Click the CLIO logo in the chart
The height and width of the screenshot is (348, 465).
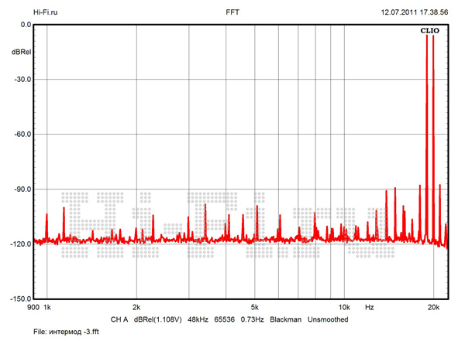(430, 31)
